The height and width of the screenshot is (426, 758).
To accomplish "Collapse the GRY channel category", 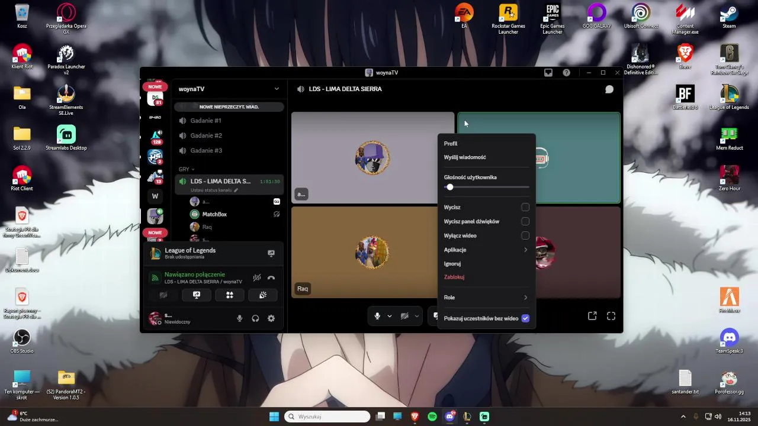I will [x=187, y=169].
